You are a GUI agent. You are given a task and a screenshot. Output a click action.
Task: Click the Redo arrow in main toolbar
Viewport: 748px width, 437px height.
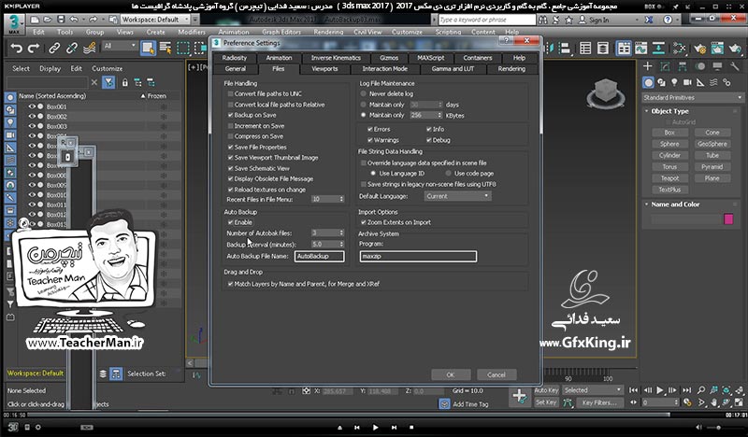click(x=34, y=49)
